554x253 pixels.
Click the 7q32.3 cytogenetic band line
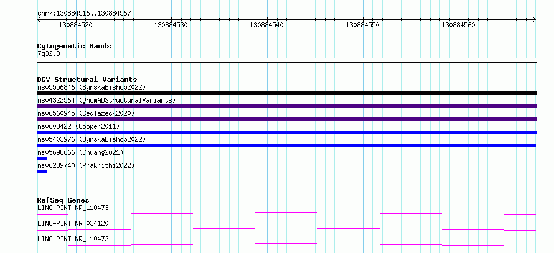point(286,60)
